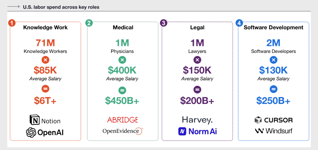Screen dimensions: 318x150
Task: Click the blue number 4 circle badge
Action: coord(239,23)
